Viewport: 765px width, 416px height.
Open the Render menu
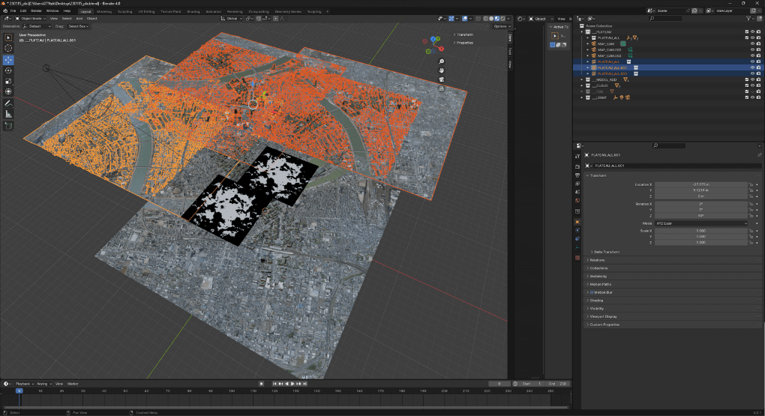pos(36,10)
